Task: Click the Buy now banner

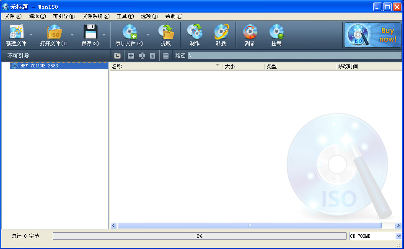Action: click(372, 35)
